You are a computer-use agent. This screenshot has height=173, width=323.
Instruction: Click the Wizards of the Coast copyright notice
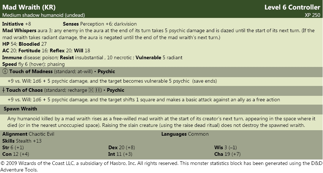click(161, 167)
